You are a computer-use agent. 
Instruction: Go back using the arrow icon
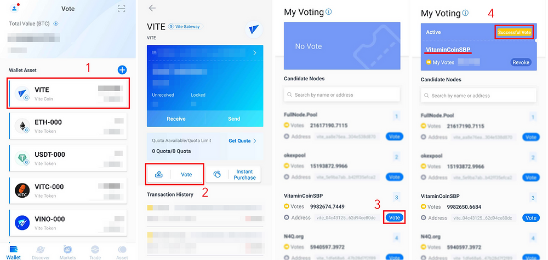[152, 8]
